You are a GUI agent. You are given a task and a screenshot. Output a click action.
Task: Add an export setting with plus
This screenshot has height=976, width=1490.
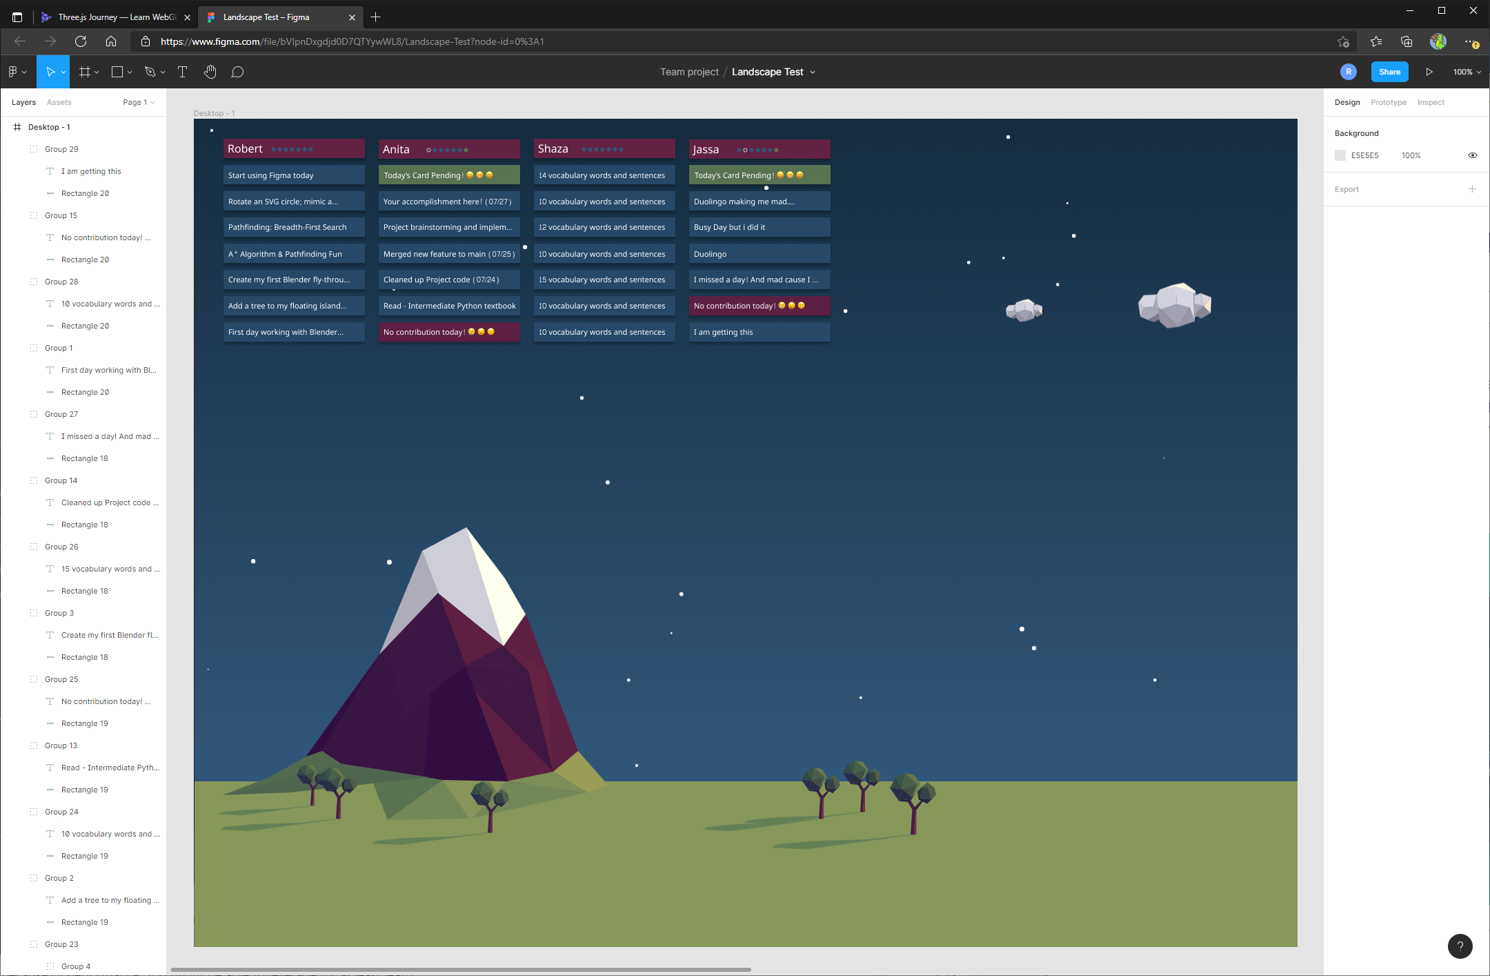(x=1472, y=188)
